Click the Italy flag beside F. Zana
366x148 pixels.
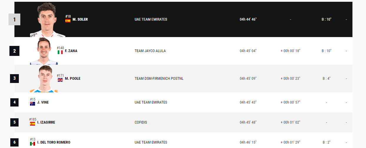point(60,52)
